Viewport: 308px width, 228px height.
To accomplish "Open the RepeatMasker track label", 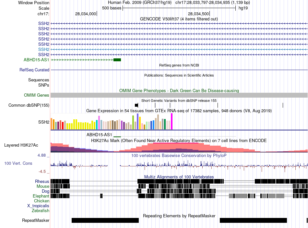I will pos(36,220).
